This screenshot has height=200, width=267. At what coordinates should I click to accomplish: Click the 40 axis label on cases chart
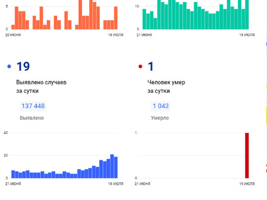[6, 133]
